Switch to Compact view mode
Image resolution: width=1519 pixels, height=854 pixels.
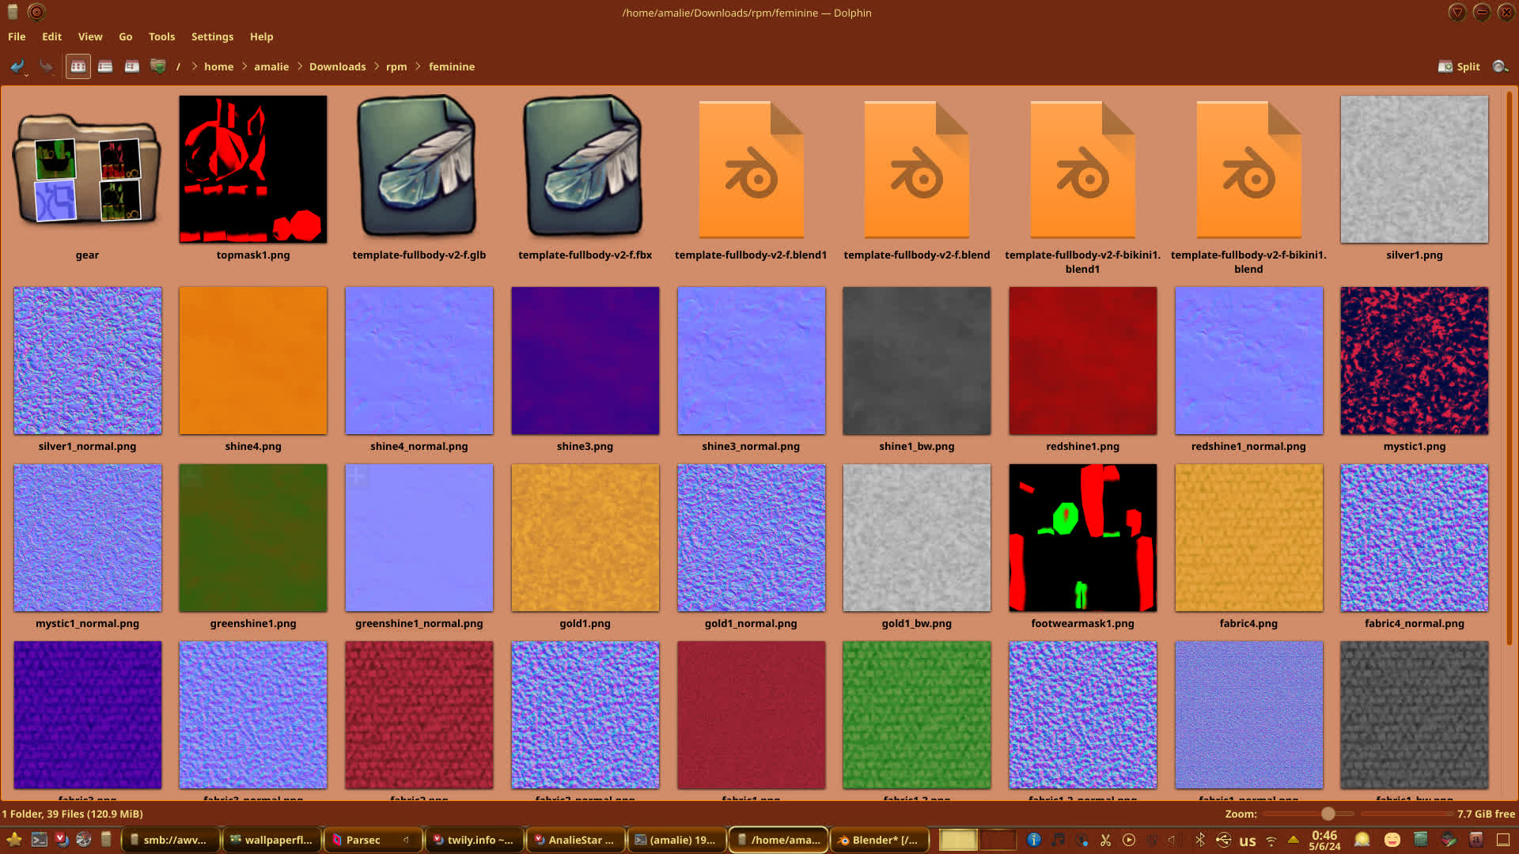coord(105,66)
